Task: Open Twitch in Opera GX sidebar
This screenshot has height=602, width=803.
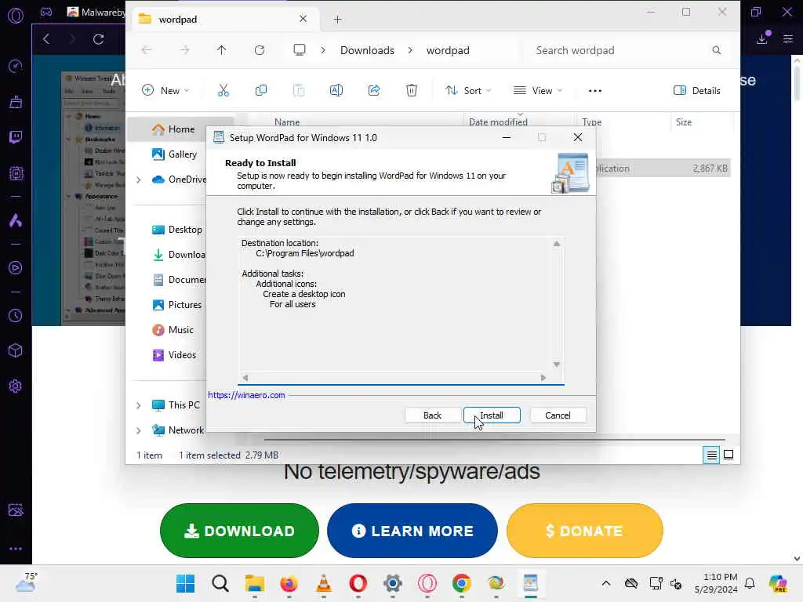Action: (x=16, y=137)
